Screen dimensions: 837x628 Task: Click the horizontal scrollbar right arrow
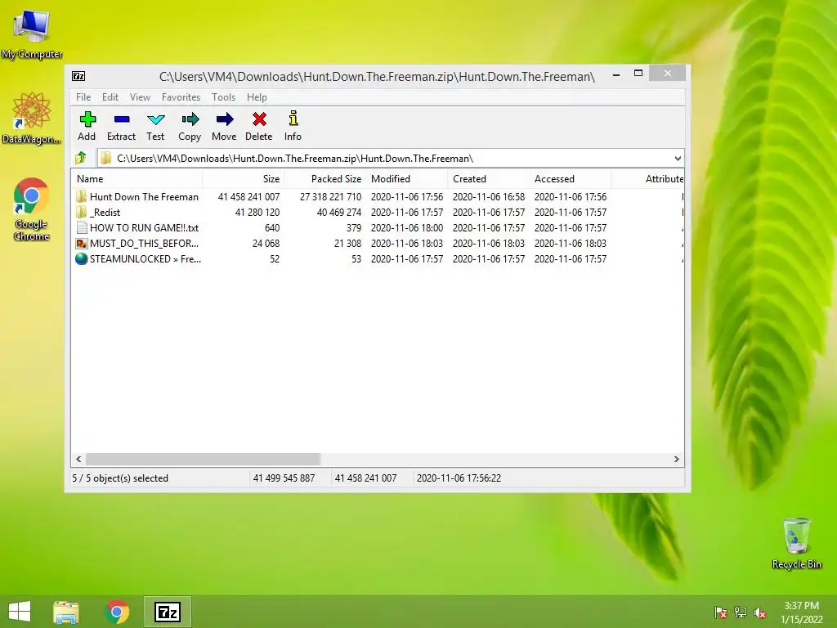676,460
